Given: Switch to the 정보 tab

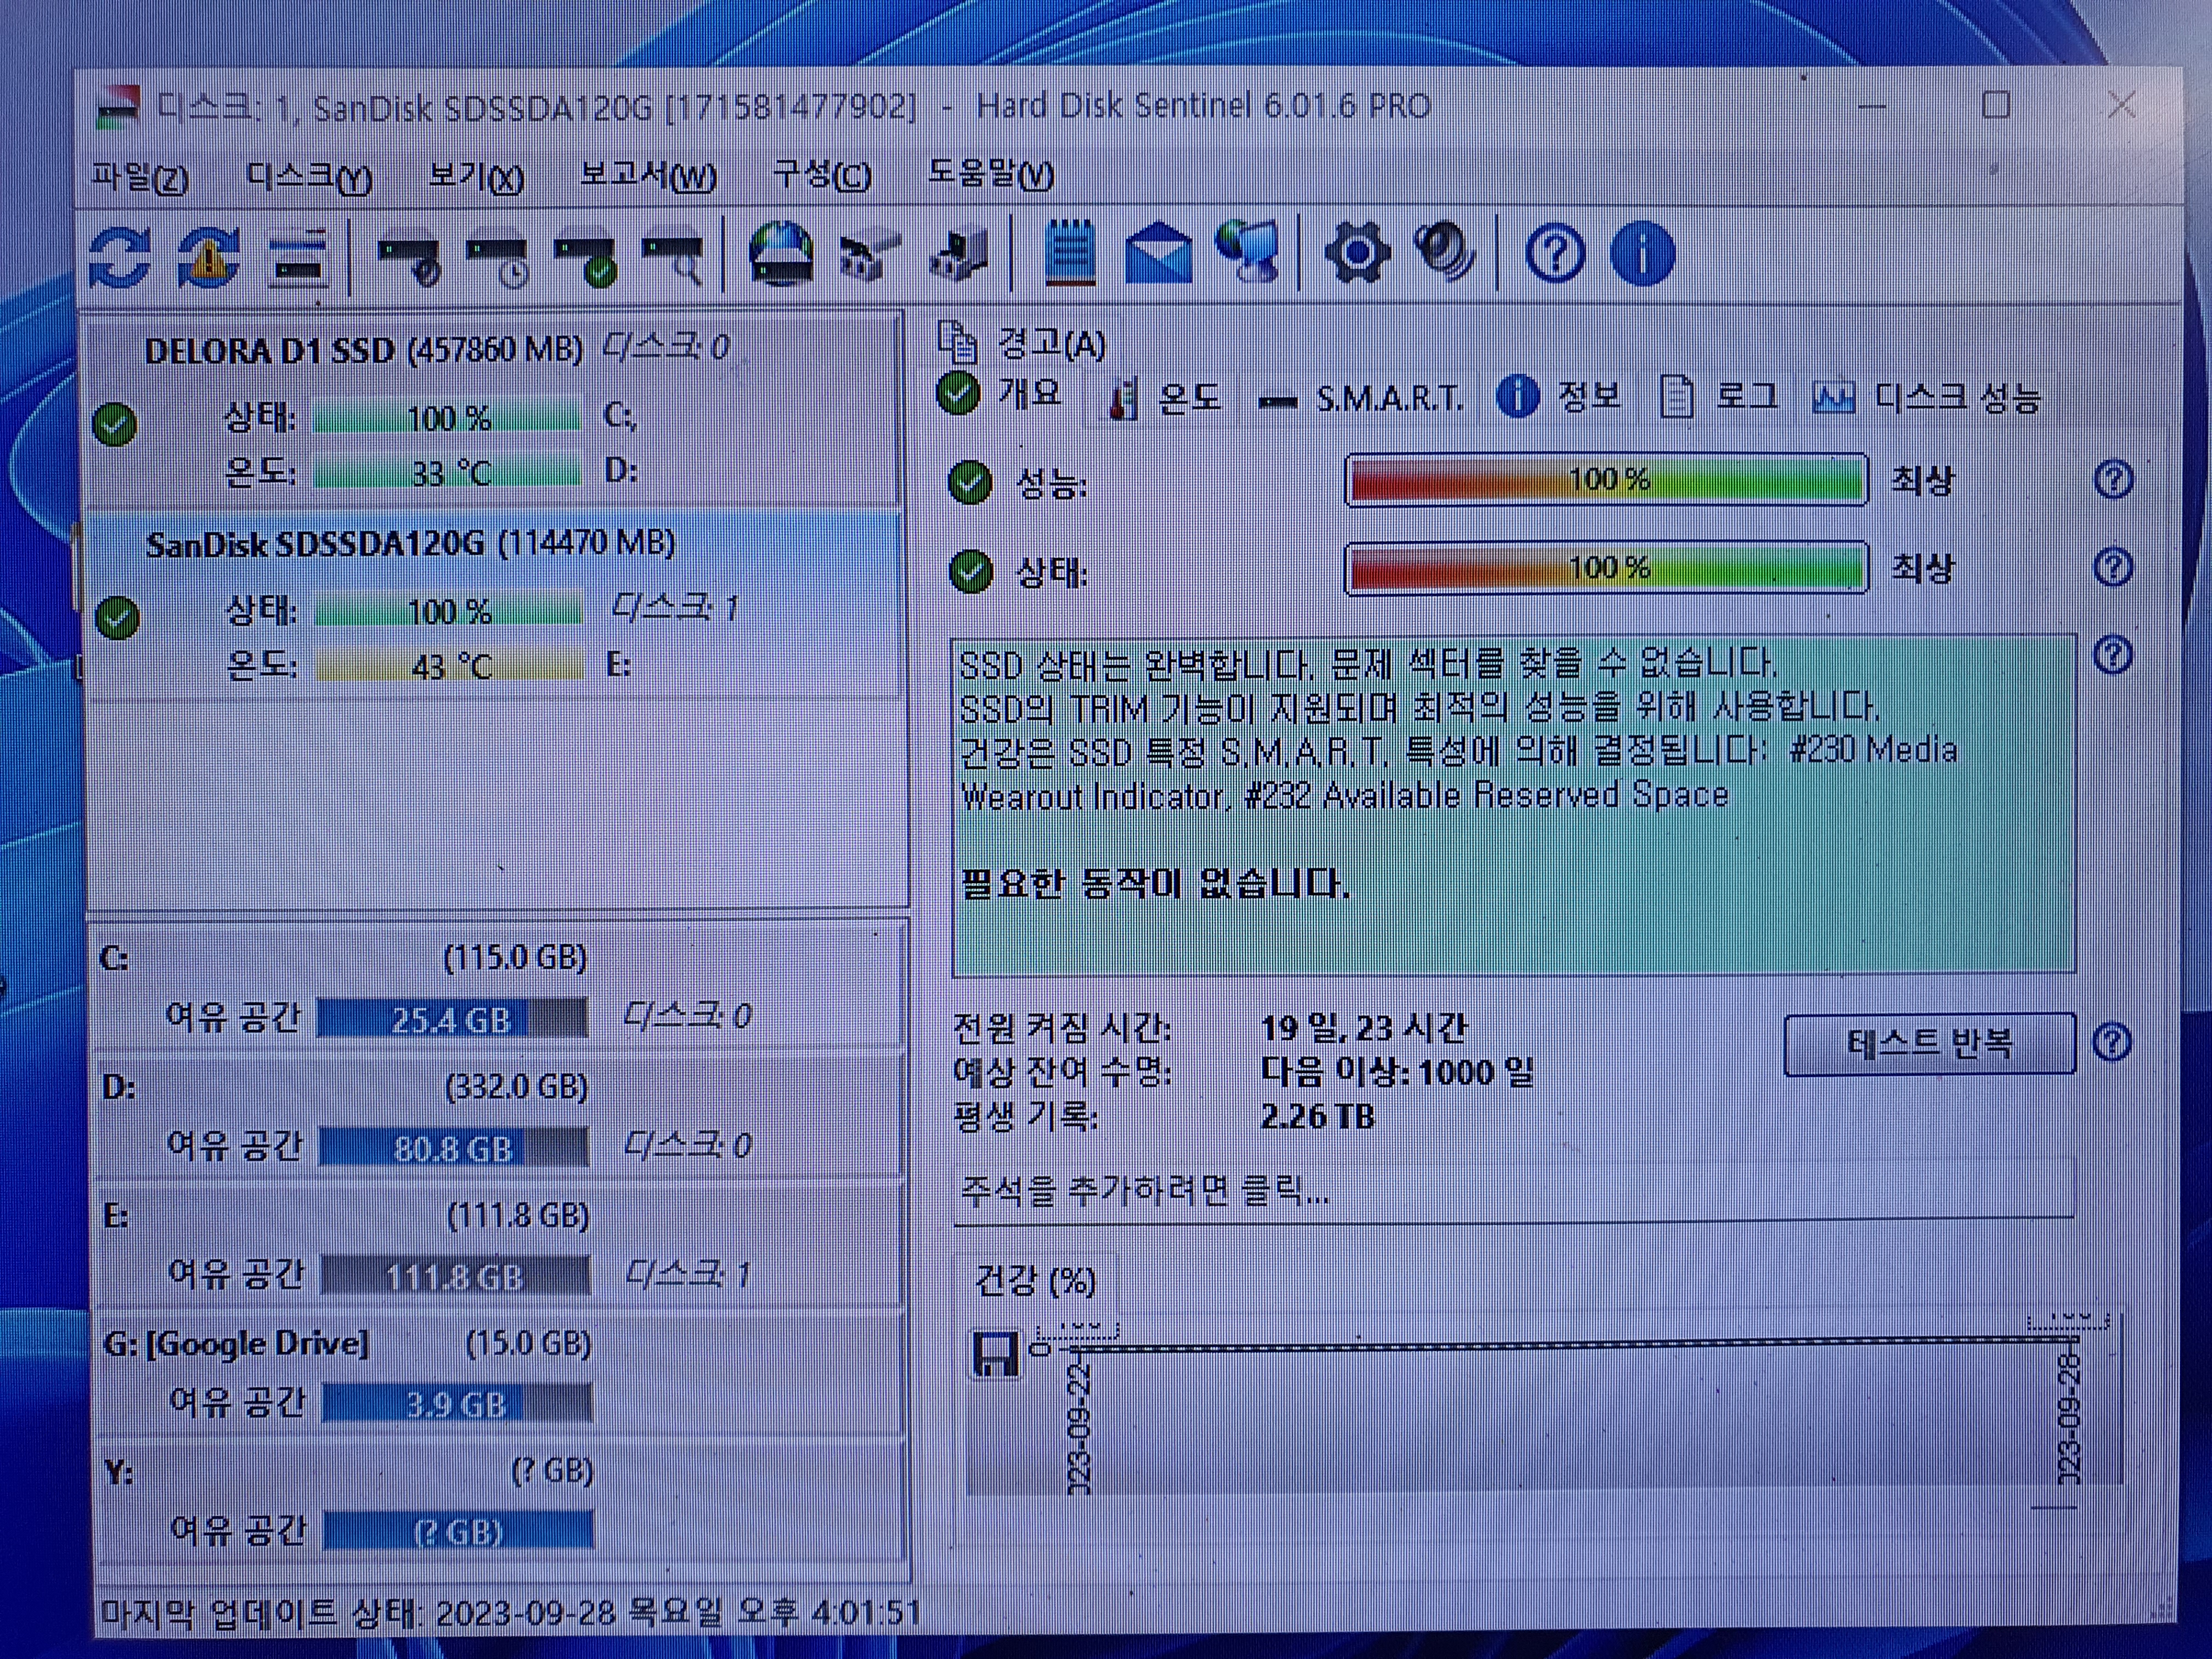Looking at the screenshot, I should click(1558, 397).
